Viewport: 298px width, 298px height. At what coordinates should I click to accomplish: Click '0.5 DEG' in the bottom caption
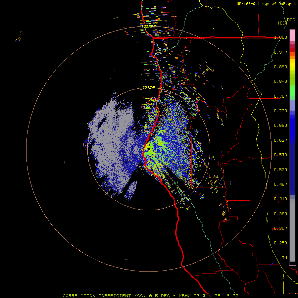pos(160,296)
